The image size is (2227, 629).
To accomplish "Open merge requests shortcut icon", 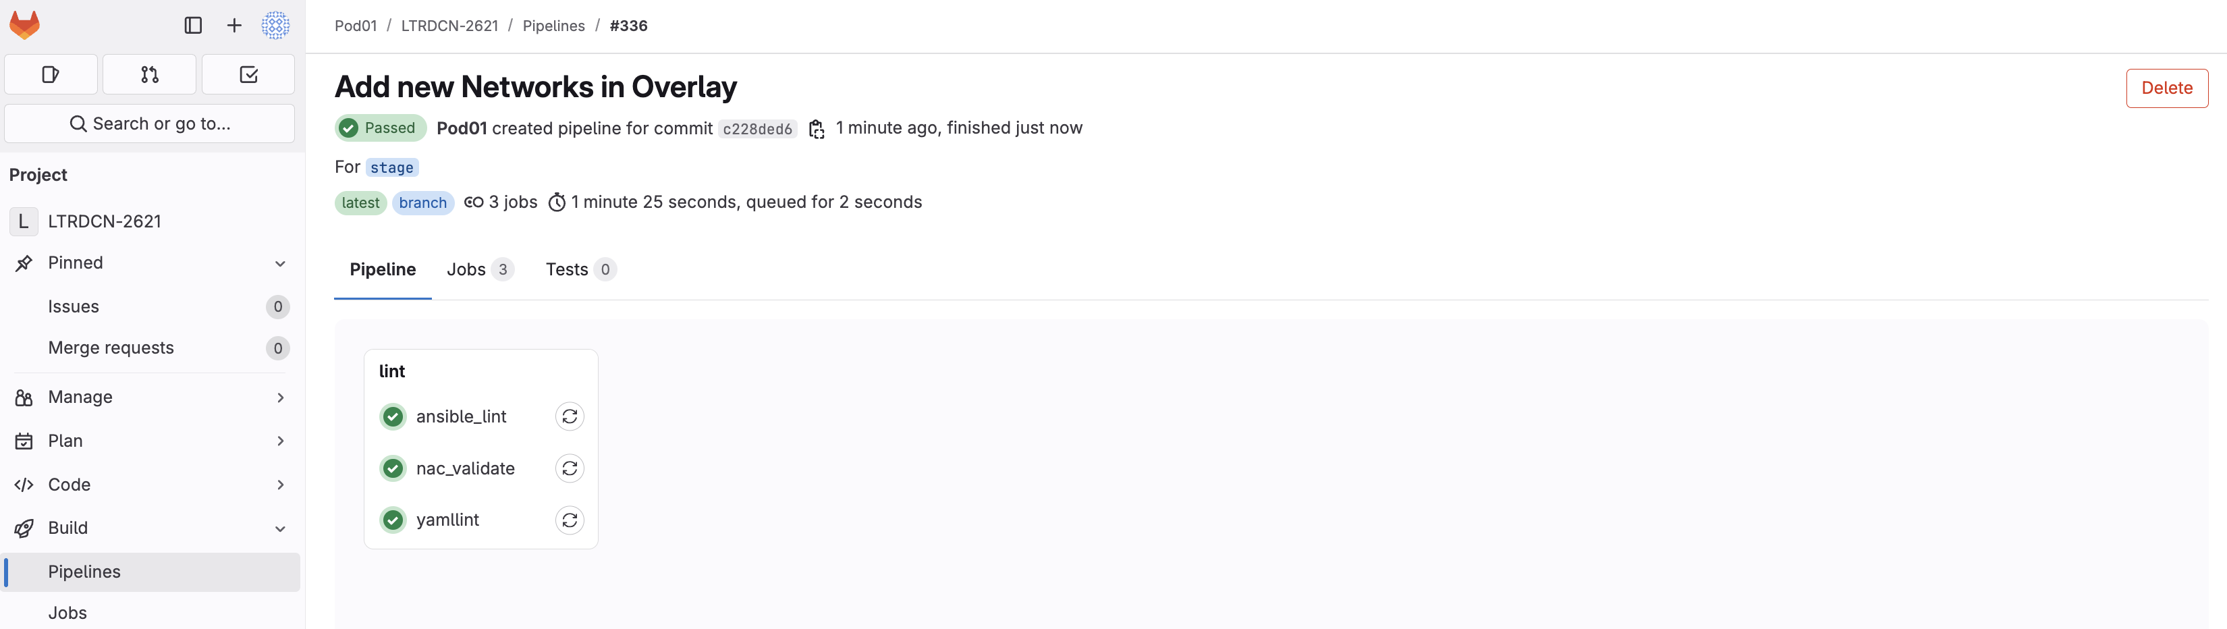I will 150,75.
